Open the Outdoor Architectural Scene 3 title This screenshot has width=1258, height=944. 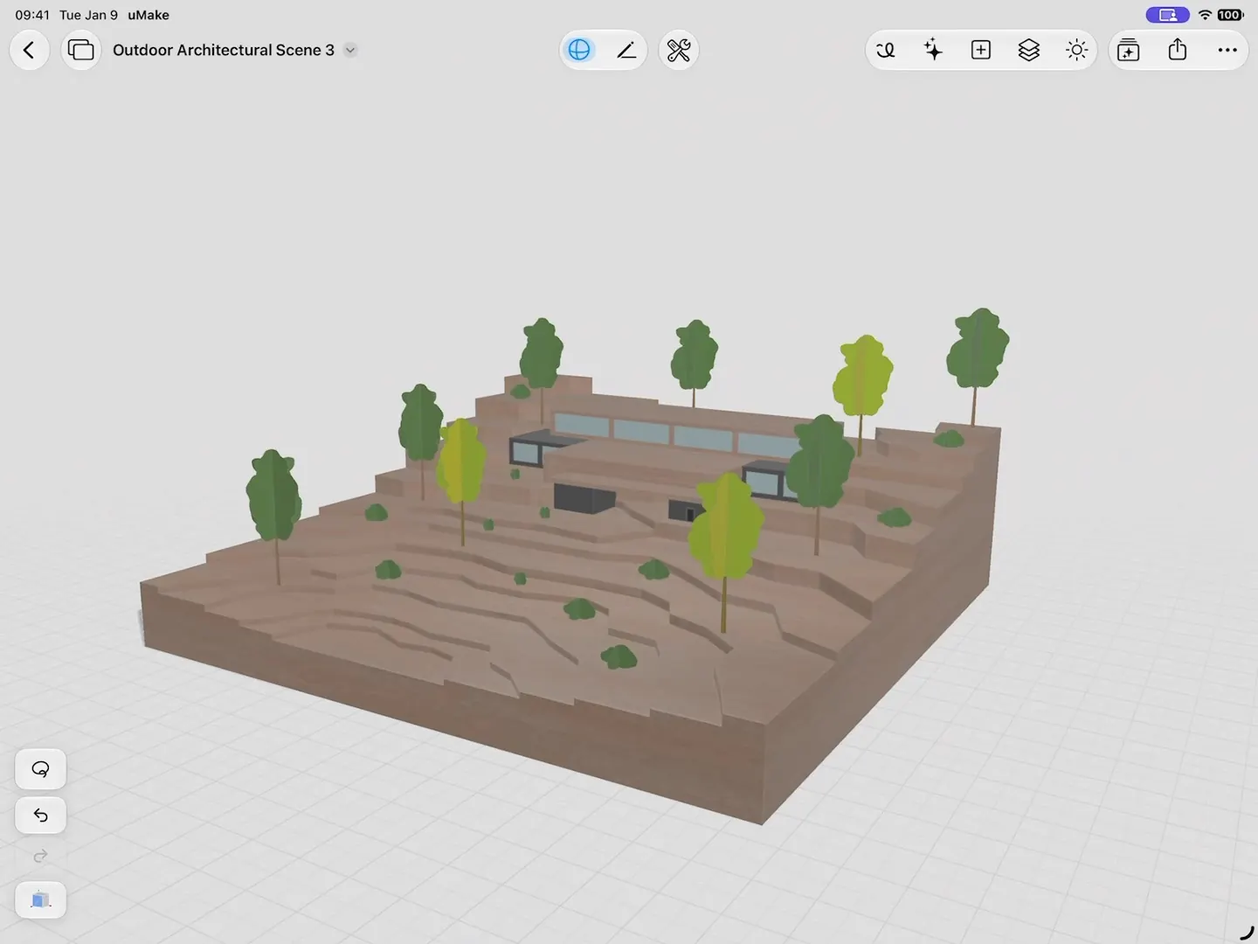(x=224, y=50)
